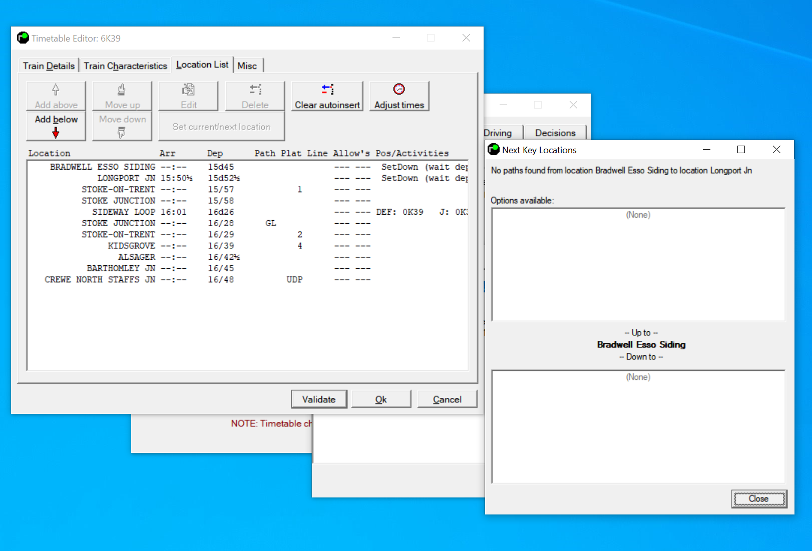812x551 pixels.
Task: Click the No paths found message text
Action: [621, 170]
